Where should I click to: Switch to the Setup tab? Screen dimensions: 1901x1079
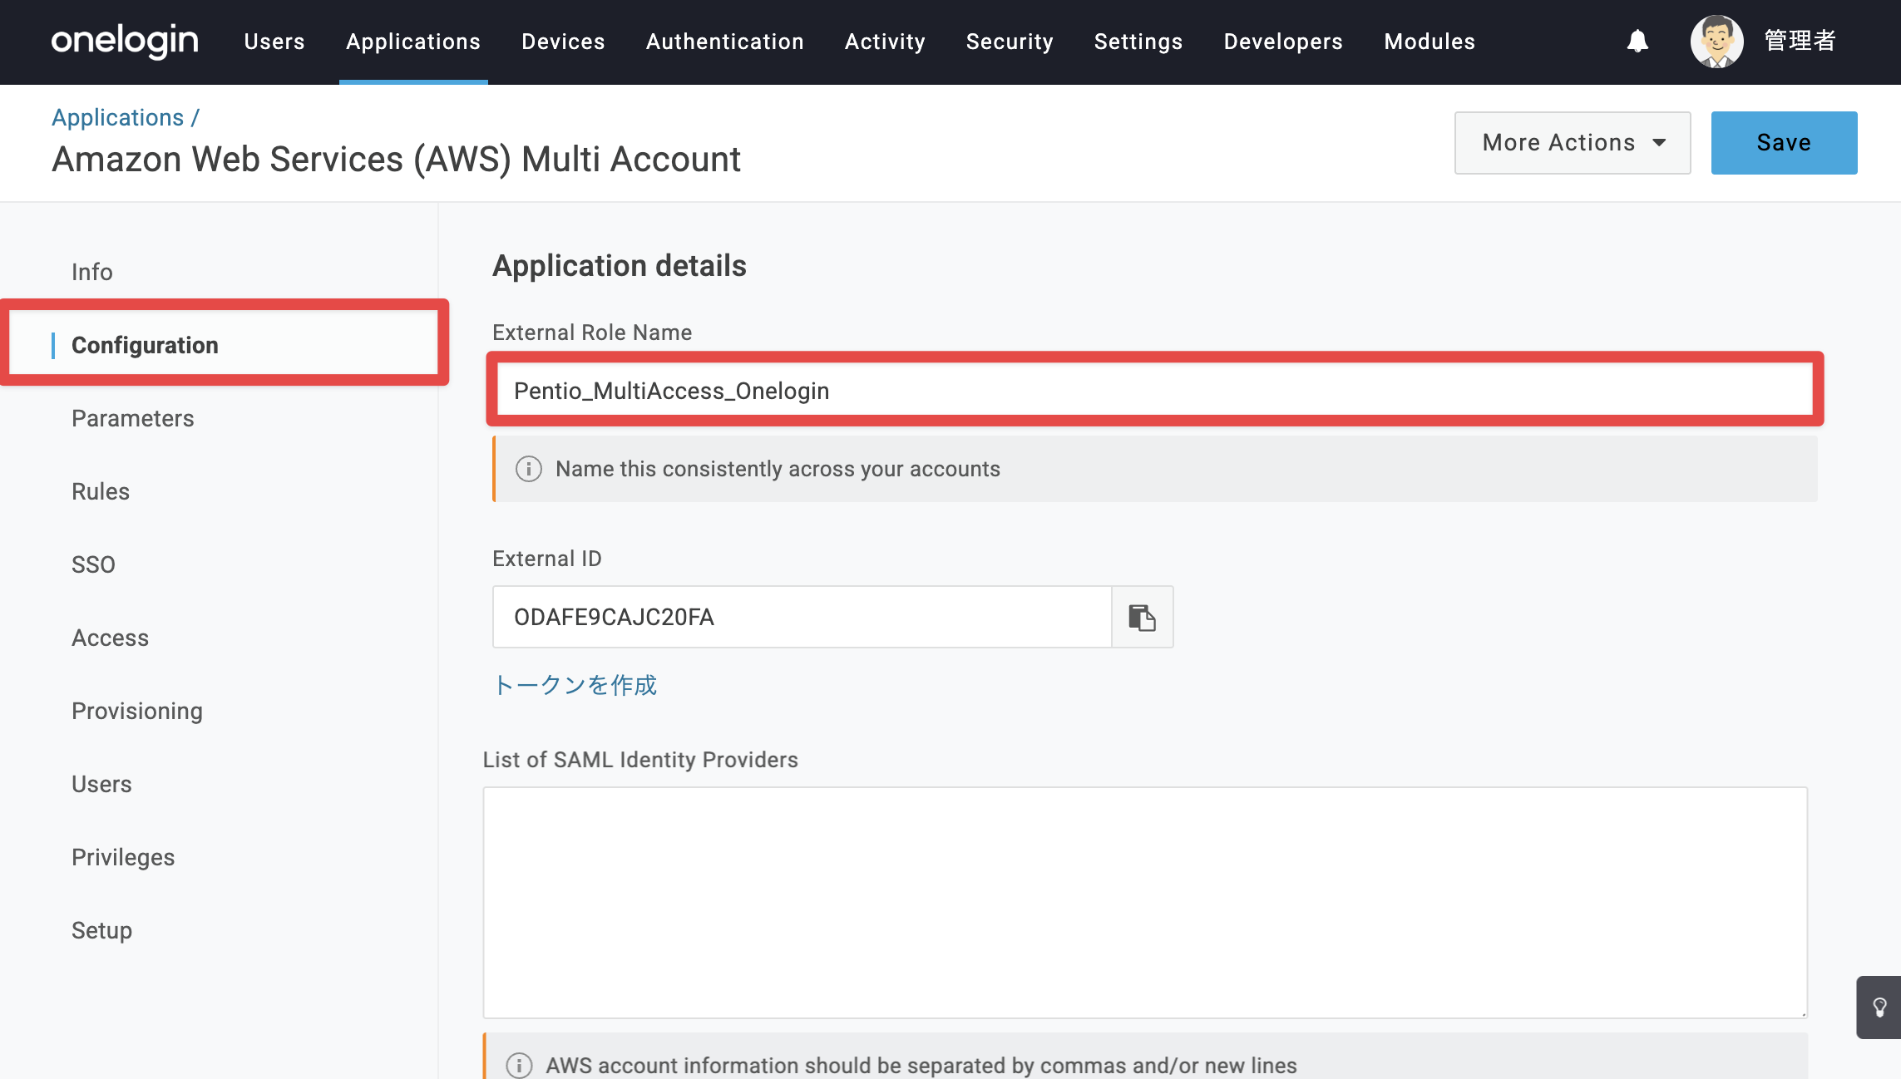tap(101, 930)
